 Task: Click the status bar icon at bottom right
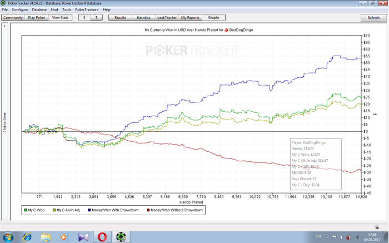click(x=377, y=227)
